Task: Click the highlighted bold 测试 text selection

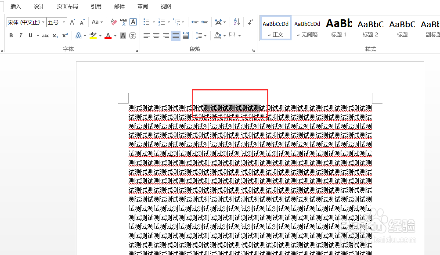Action: [231, 108]
